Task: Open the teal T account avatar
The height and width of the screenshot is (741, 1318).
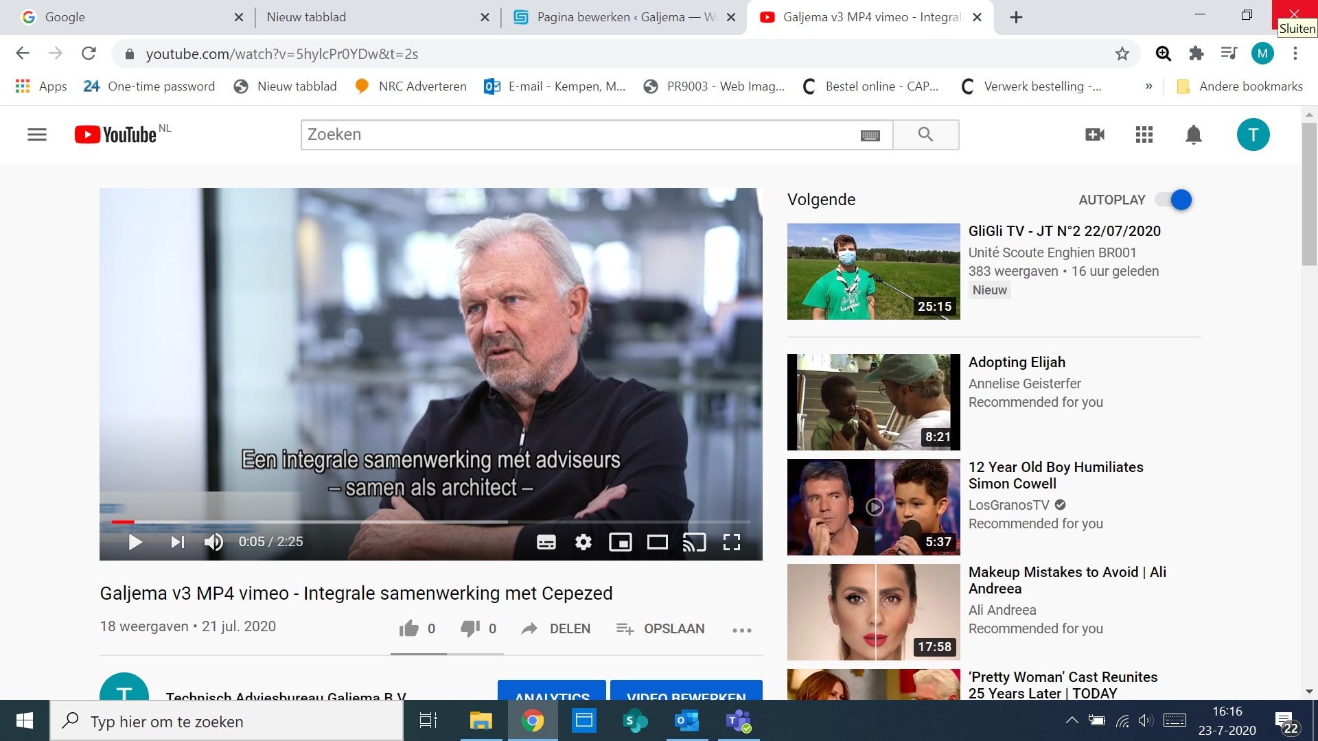Action: pyautogui.click(x=1253, y=134)
